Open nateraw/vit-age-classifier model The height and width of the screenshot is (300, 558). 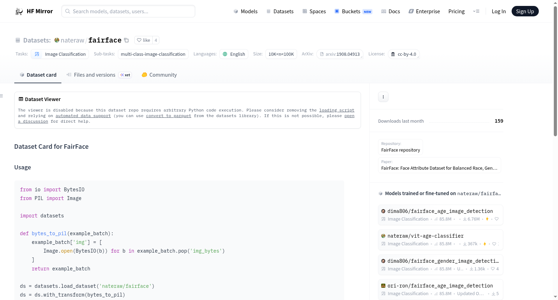[x=440, y=239]
